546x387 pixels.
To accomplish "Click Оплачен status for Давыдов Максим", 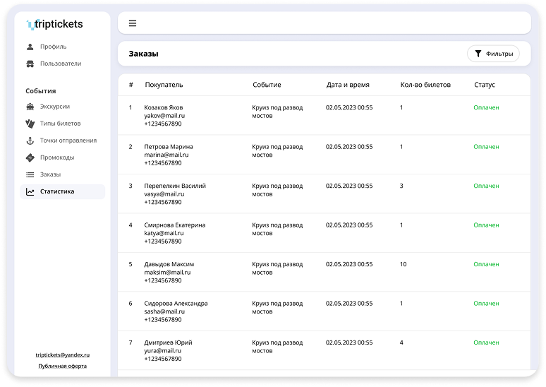I will point(486,264).
